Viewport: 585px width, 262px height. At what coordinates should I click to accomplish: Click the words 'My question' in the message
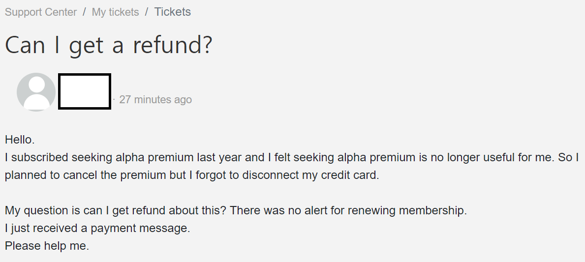[35, 211]
